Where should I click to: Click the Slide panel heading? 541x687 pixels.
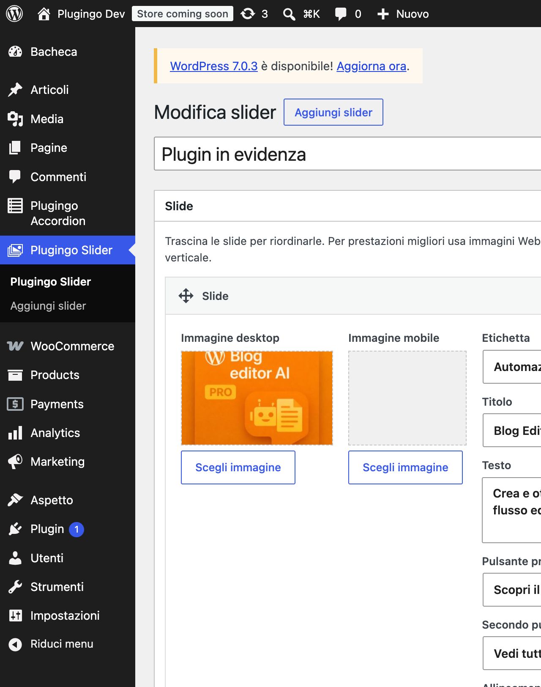[x=179, y=206]
